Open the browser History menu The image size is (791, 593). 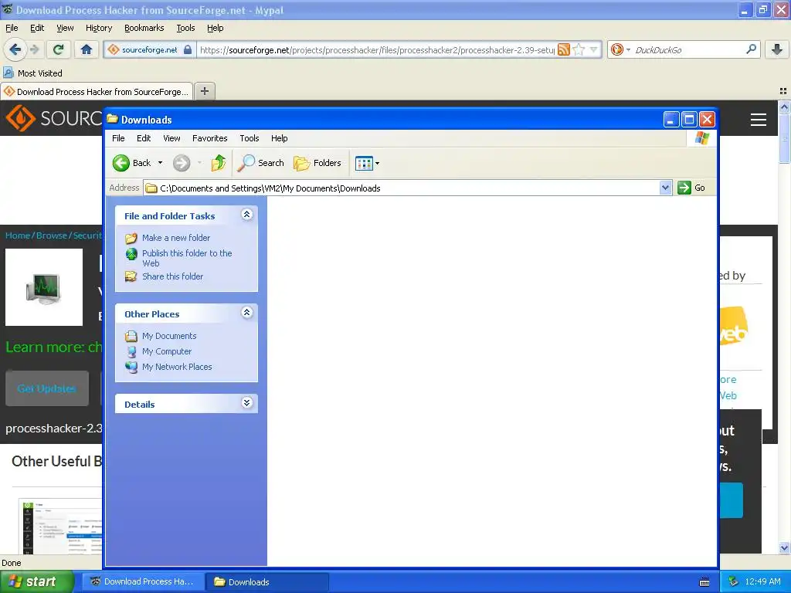coord(99,29)
